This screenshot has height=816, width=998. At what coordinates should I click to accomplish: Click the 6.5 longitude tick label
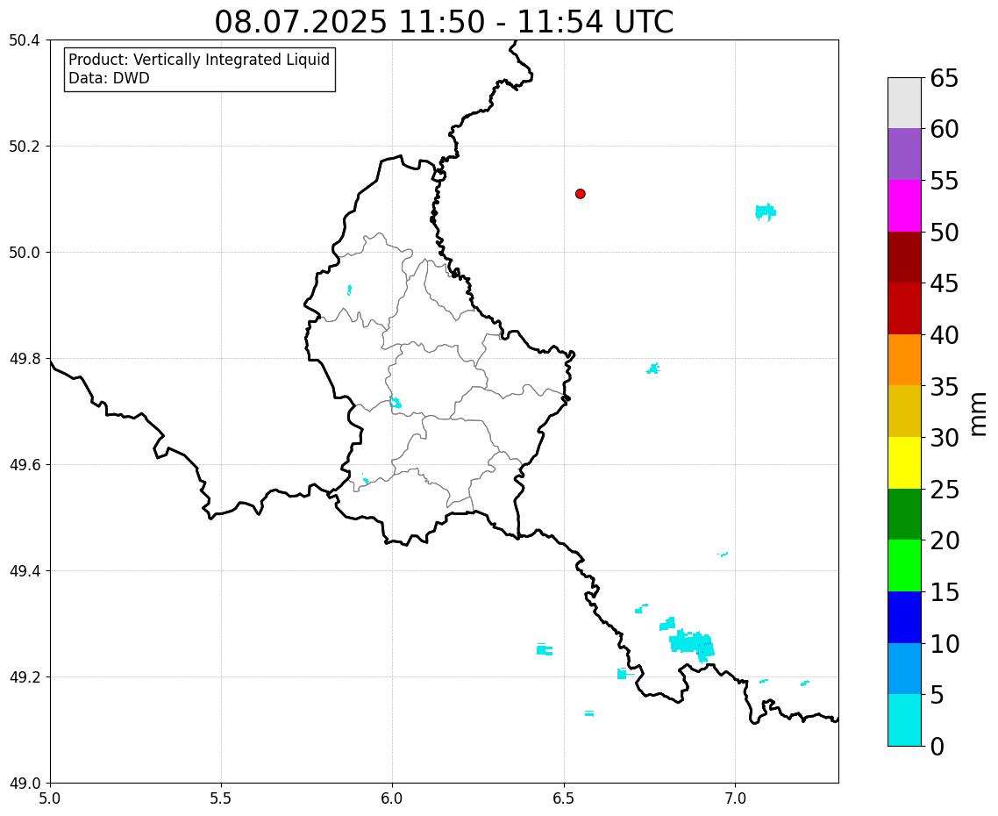pyautogui.click(x=563, y=798)
